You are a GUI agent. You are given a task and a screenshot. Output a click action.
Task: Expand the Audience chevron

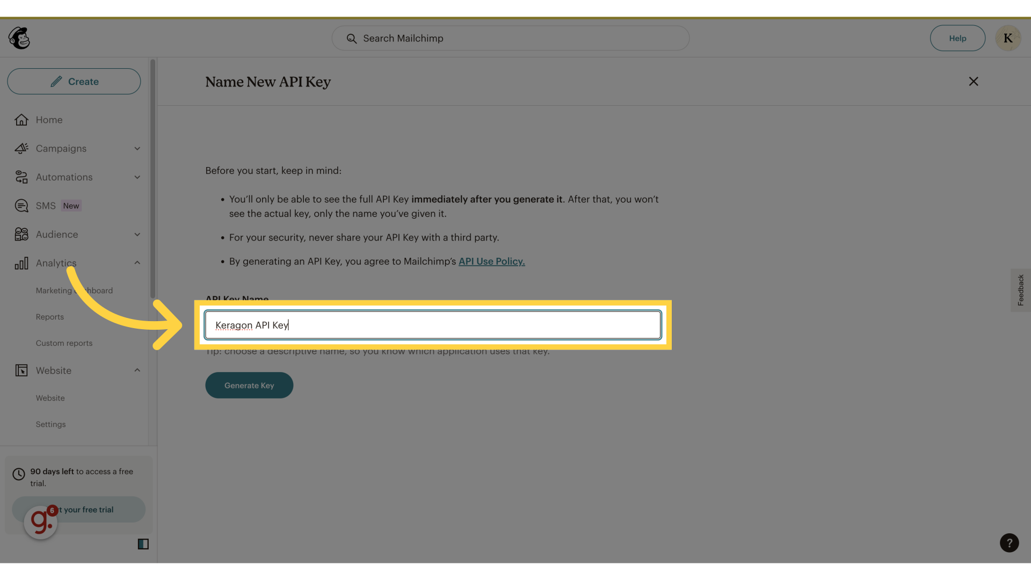click(137, 235)
